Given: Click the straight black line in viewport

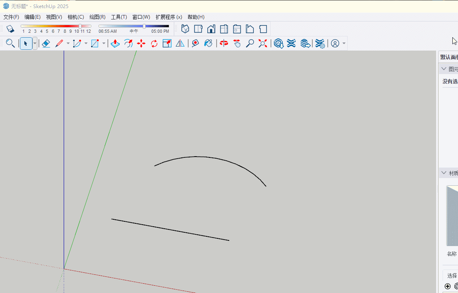Looking at the screenshot, I should (170, 229).
